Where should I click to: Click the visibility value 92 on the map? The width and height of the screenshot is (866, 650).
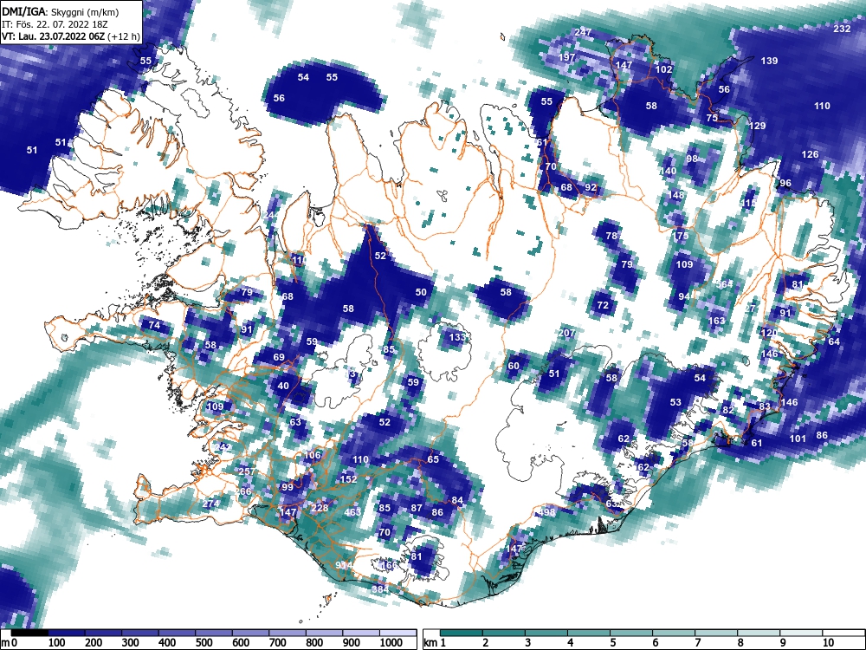[x=591, y=187]
